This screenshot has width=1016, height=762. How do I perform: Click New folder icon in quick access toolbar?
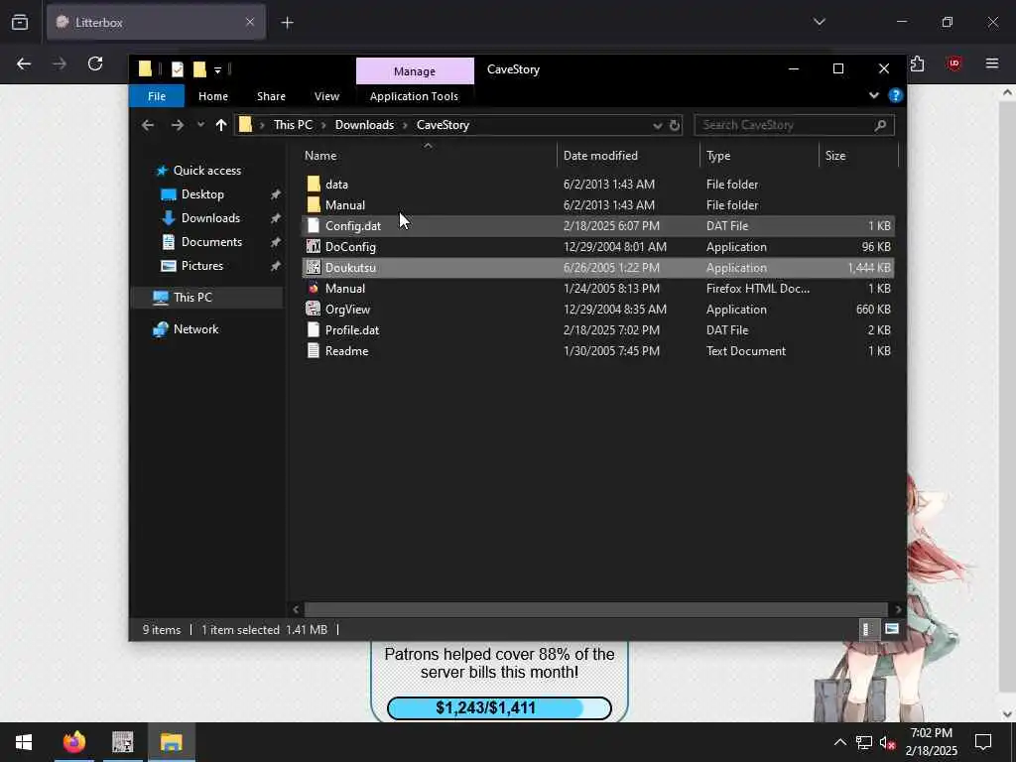tap(199, 68)
